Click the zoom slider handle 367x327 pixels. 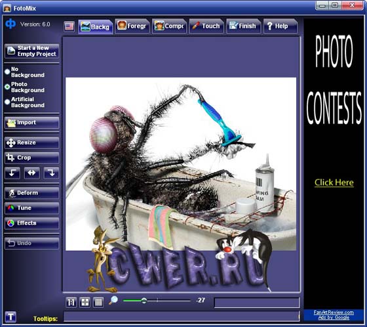tap(144, 301)
